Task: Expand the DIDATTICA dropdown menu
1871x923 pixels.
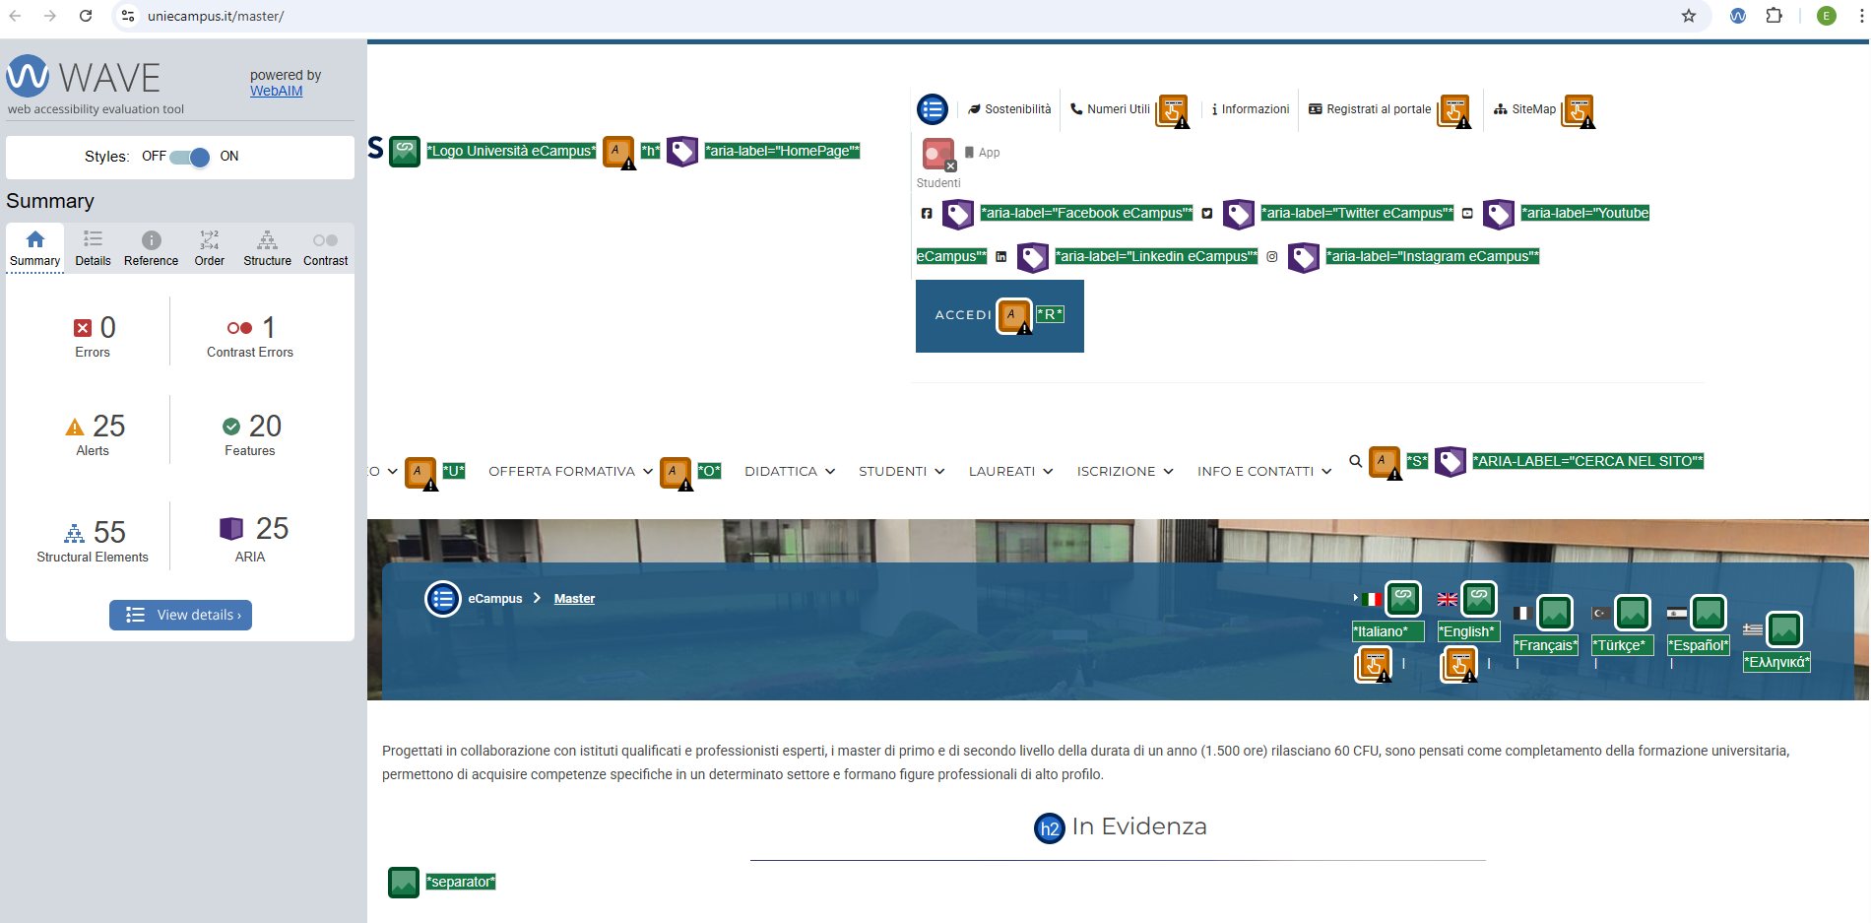Action: tap(789, 472)
